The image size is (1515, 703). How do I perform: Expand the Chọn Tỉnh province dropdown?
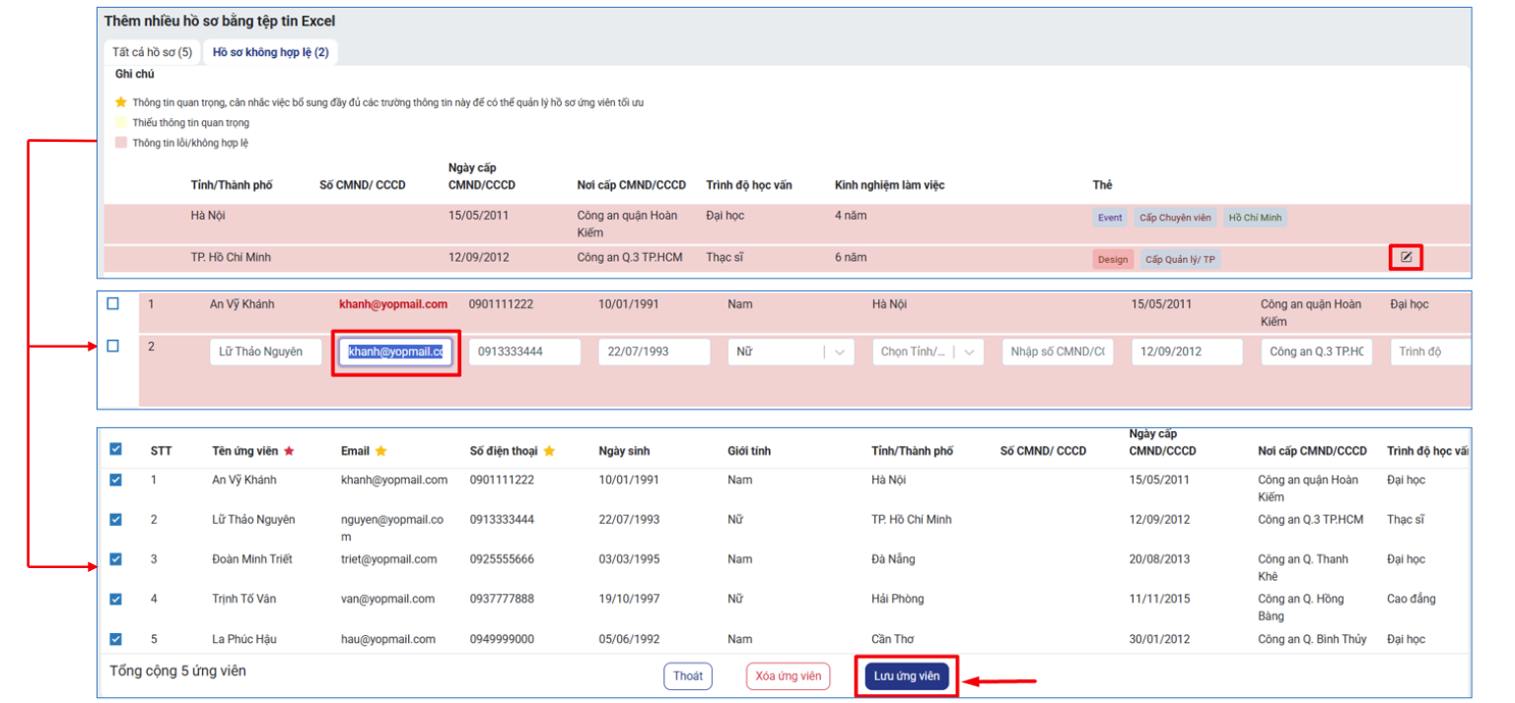click(x=928, y=351)
